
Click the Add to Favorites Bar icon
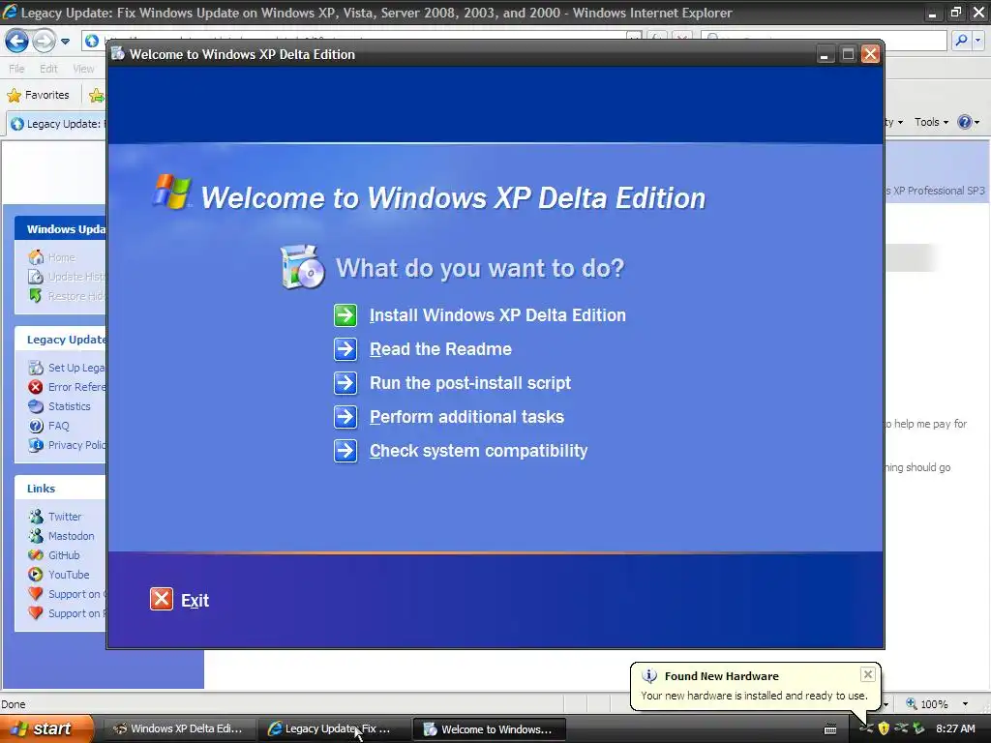pos(96,96)
